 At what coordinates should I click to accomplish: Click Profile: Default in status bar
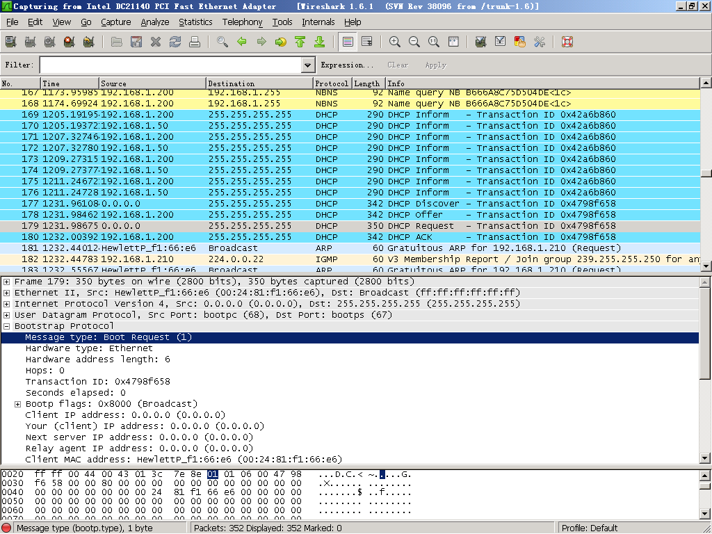pyautogui.click(x=590, y=528)
